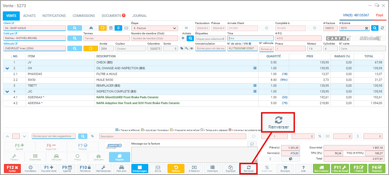The height and width of the screenshot is (175, 389).
Task: Click the orange client note icon
Action: 103,28
